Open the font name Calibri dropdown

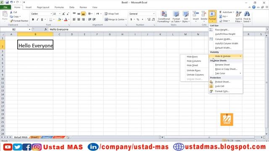tap(51, 14)
